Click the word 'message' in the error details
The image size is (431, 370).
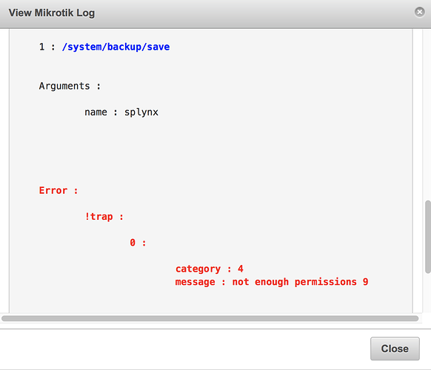click(196, 282)
